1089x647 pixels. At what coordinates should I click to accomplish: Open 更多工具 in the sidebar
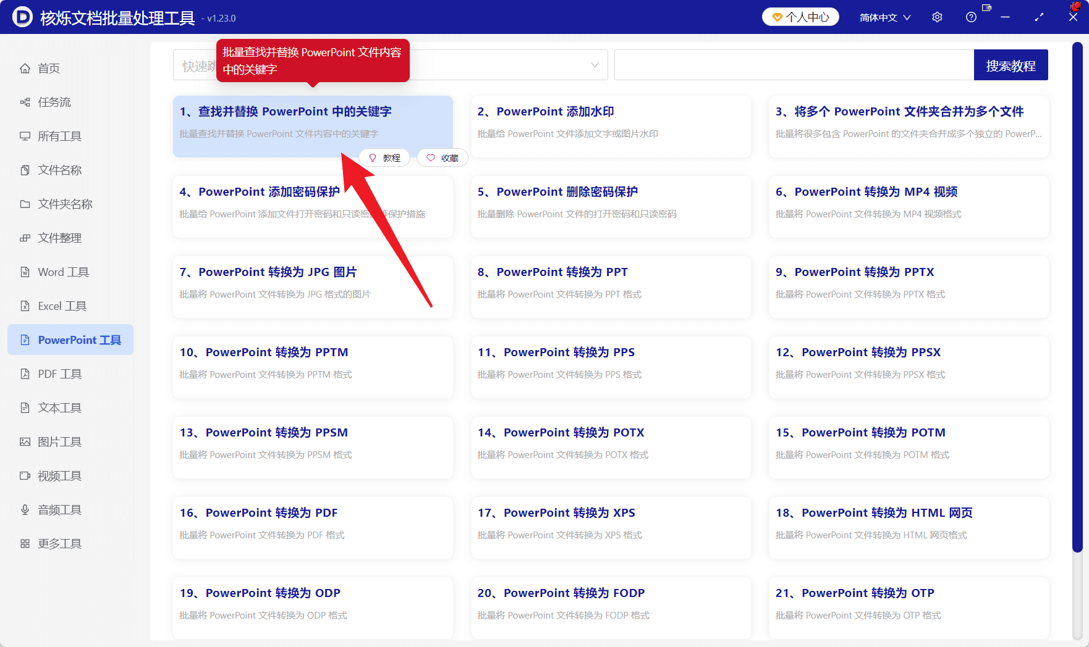click(70, 544)
